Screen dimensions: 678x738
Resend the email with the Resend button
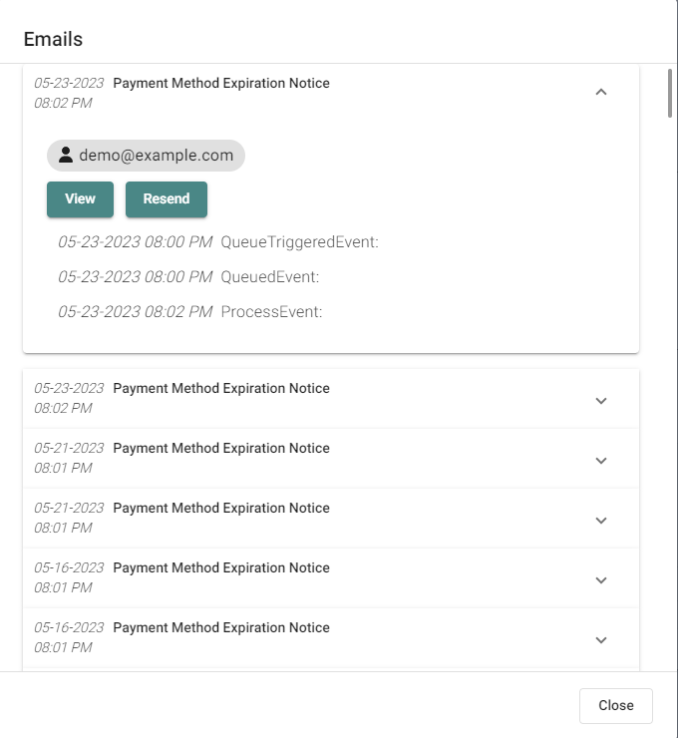coord(166,198)
